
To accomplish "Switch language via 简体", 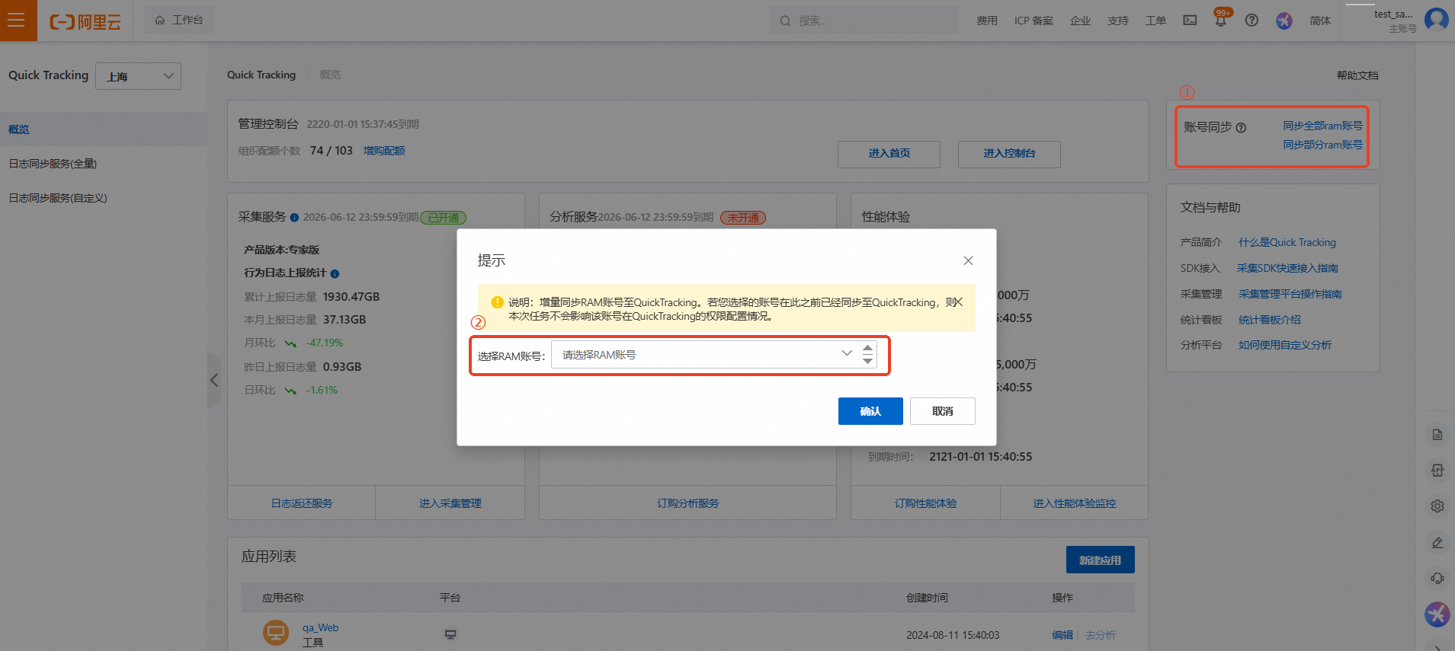I will point(1320,21).
